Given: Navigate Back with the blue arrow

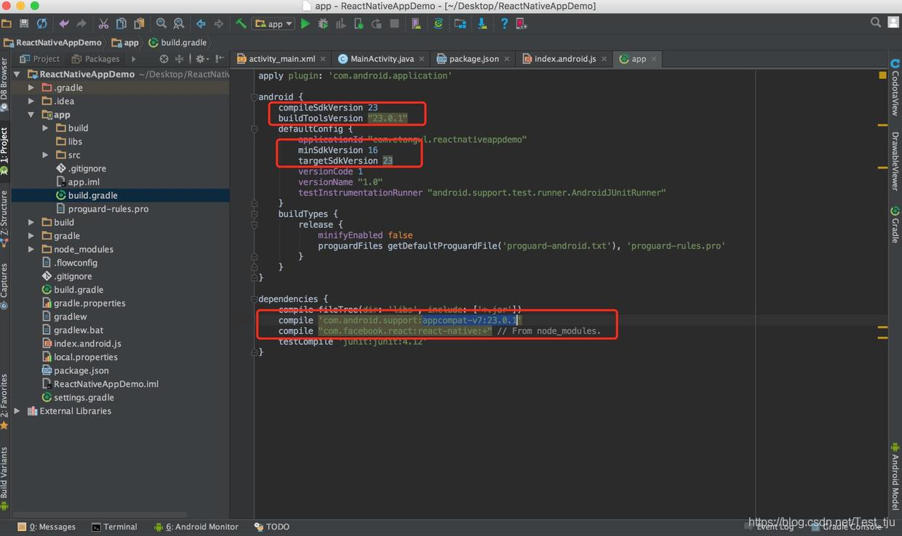Looking at the screenshot, I should pos(201,24).
